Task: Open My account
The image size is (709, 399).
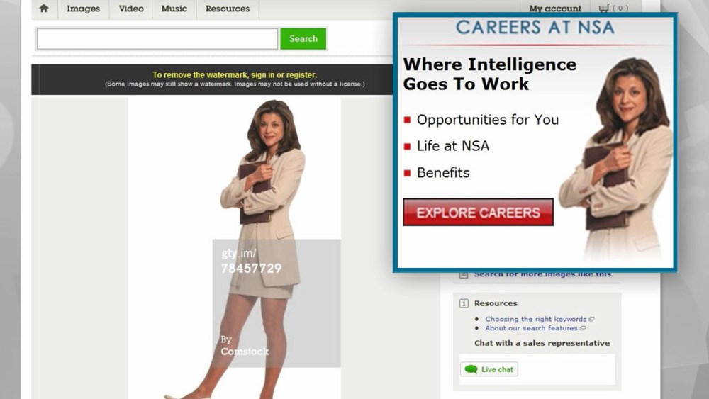Action: tap(555, 8)
